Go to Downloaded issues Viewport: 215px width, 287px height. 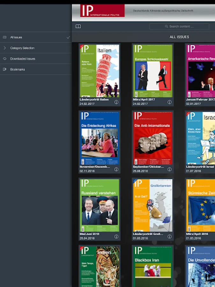tap(36, 59)
